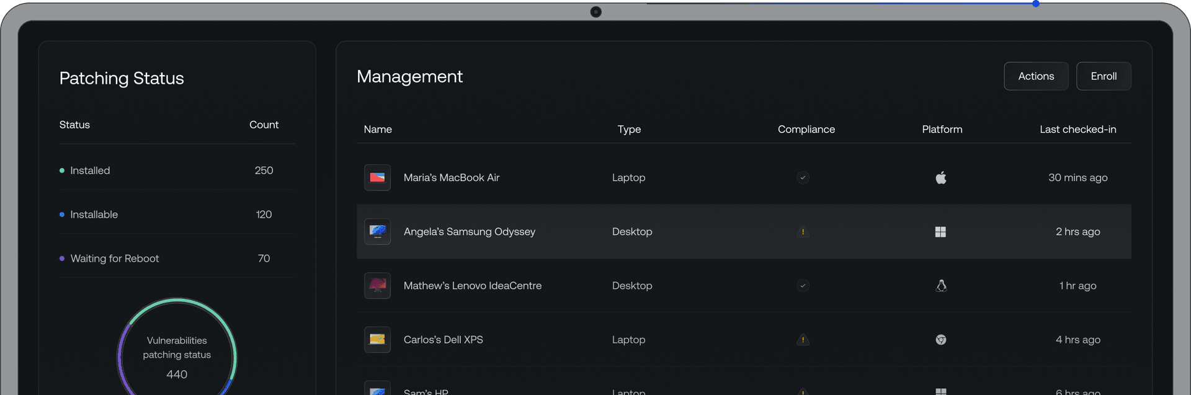Open Carlos's Dell XPS device name
1191x395 pixels.
click(x=443, y=340)
